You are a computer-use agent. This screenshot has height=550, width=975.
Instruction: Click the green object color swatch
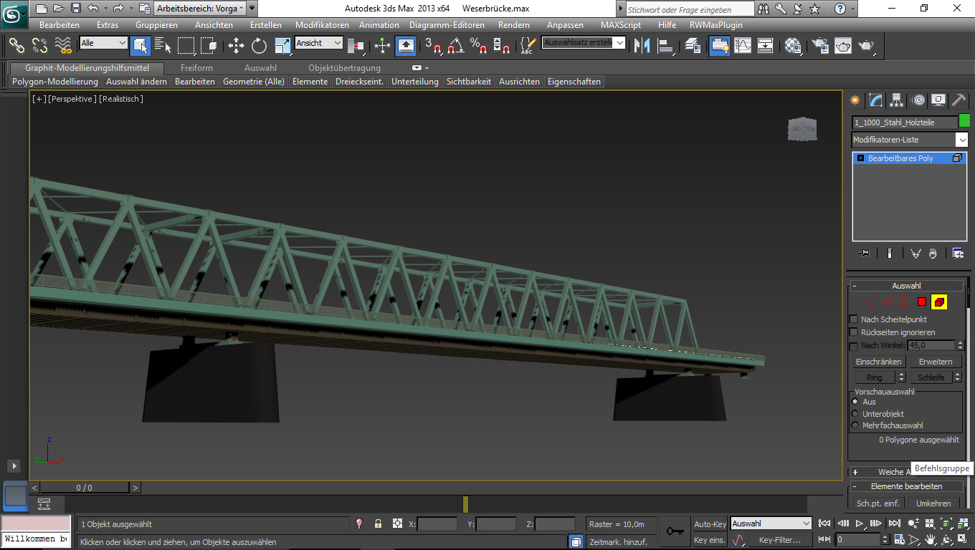click(964, 121)
